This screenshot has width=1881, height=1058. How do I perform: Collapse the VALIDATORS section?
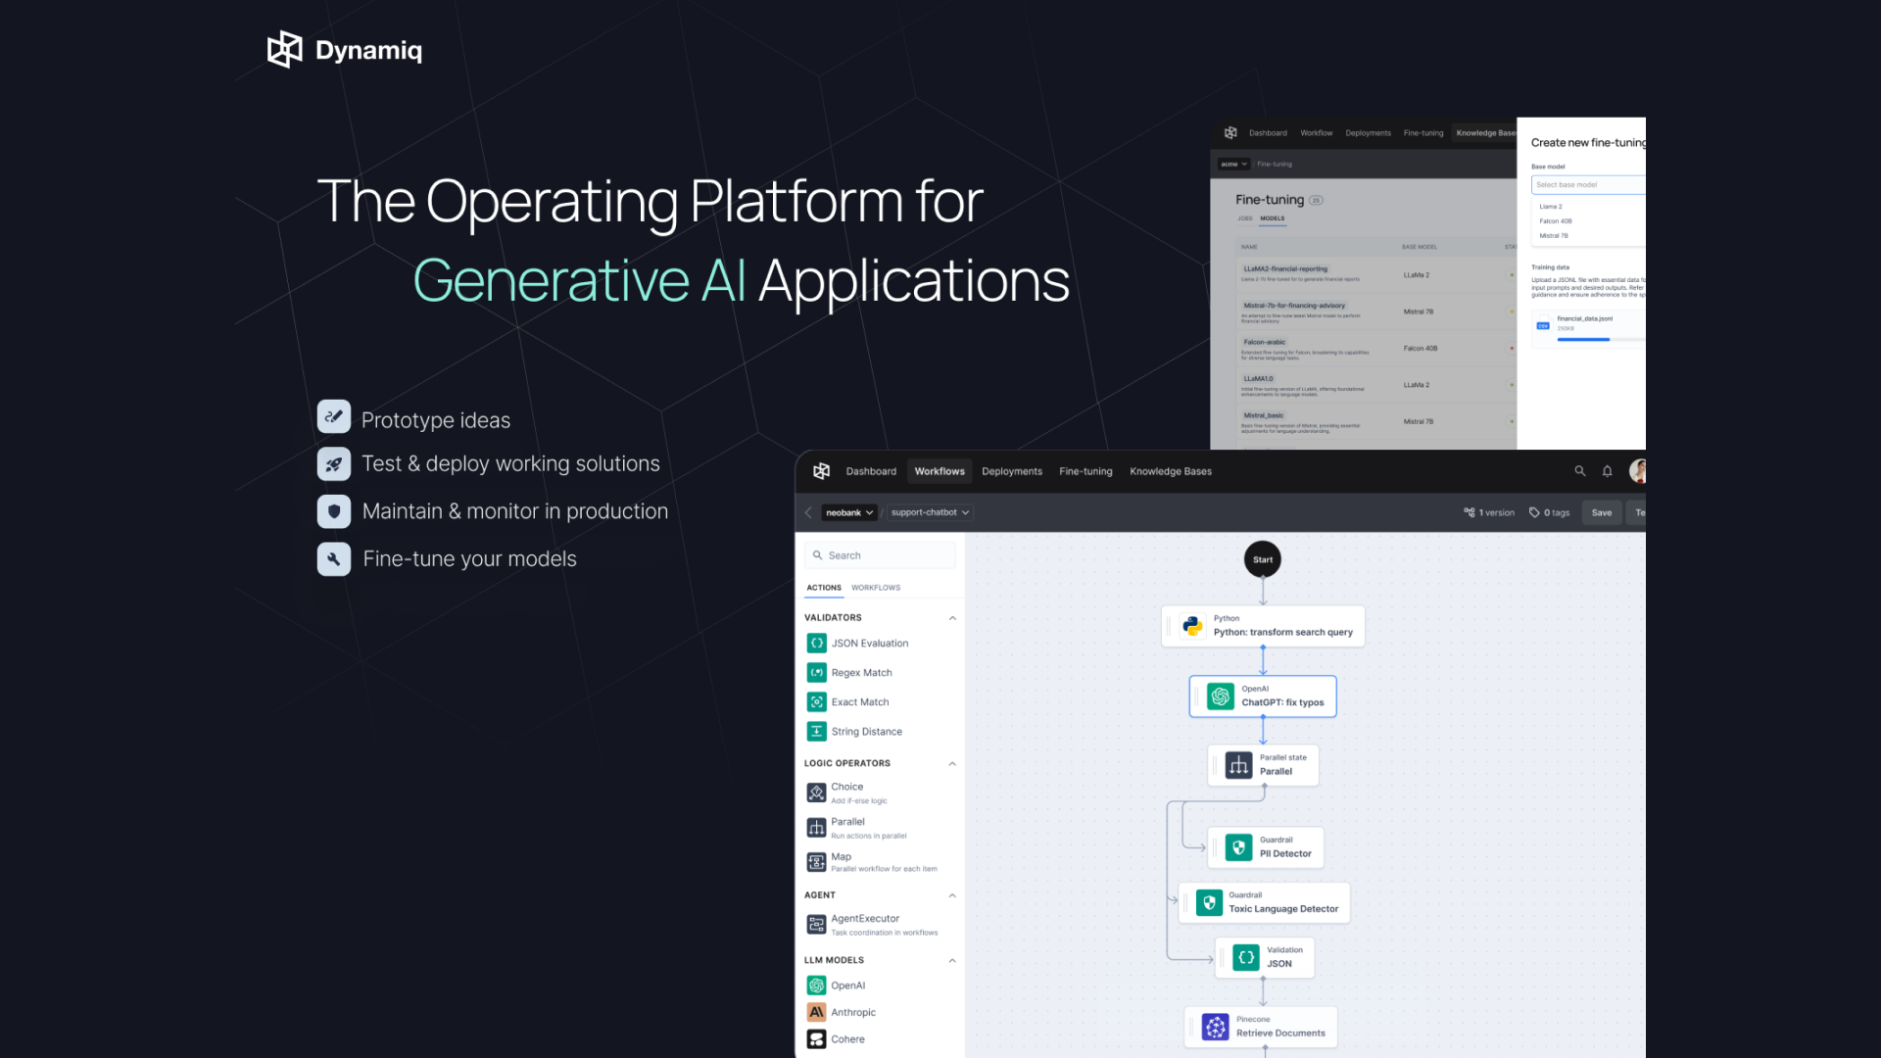952,618
